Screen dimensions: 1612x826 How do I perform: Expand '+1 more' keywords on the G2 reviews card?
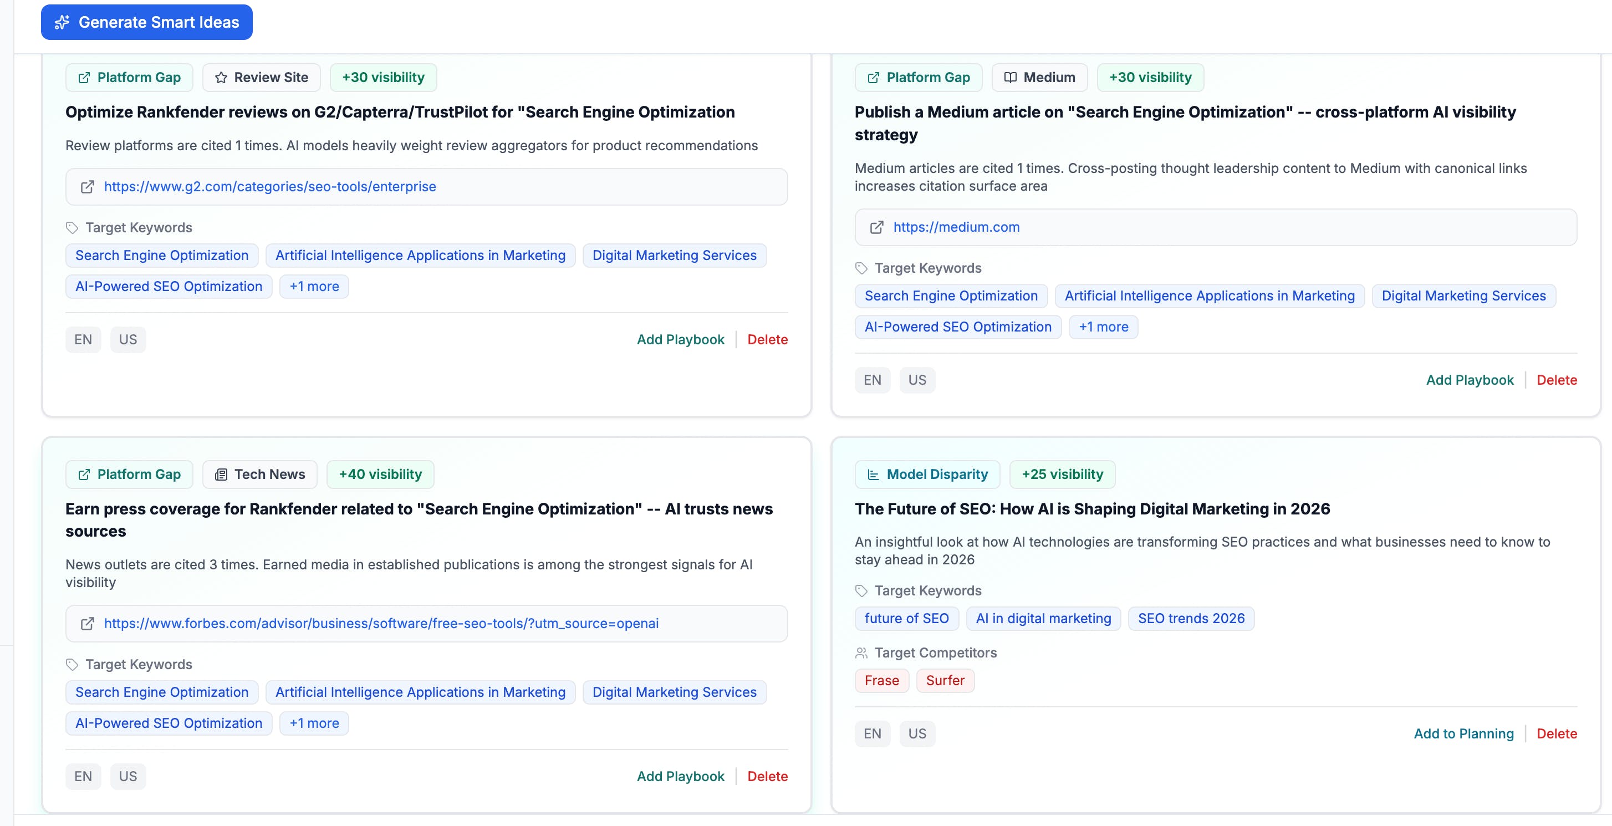[x=314, y=287]
